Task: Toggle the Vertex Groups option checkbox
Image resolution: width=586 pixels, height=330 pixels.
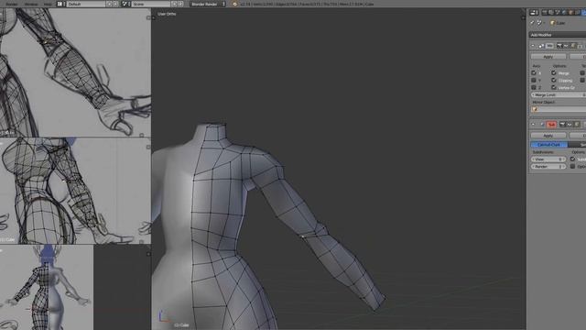Action: click(553, 87)
